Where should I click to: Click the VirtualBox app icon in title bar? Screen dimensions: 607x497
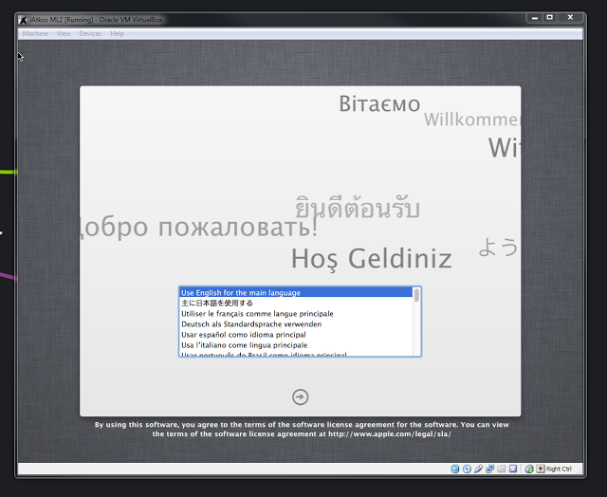[x=23, y=20]
